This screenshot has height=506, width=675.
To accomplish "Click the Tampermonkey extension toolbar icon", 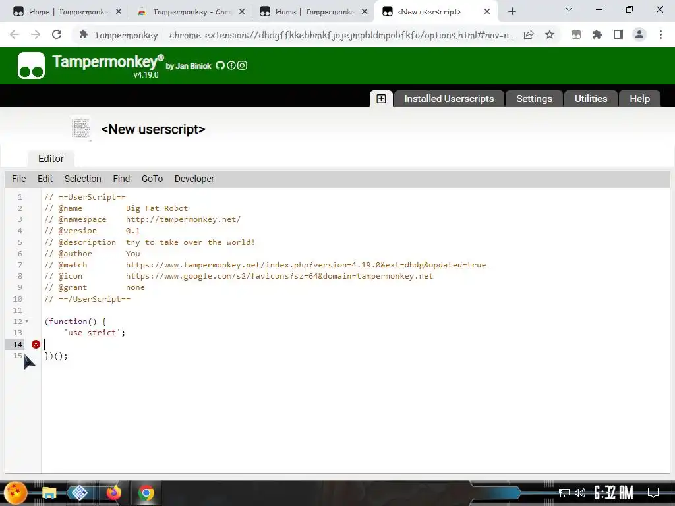I will point(576,34).
